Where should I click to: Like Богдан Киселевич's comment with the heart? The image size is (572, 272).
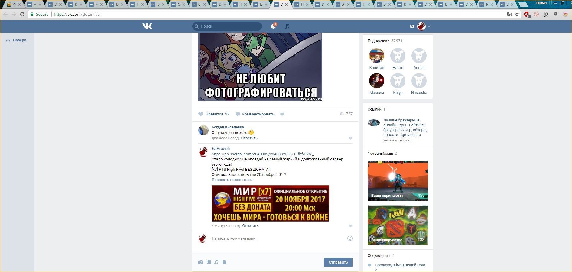[x=350, y=138]
